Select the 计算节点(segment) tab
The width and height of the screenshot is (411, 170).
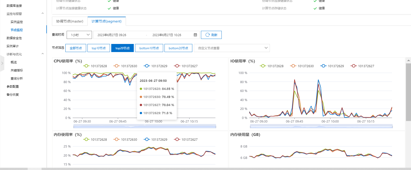tap(106, 21)
